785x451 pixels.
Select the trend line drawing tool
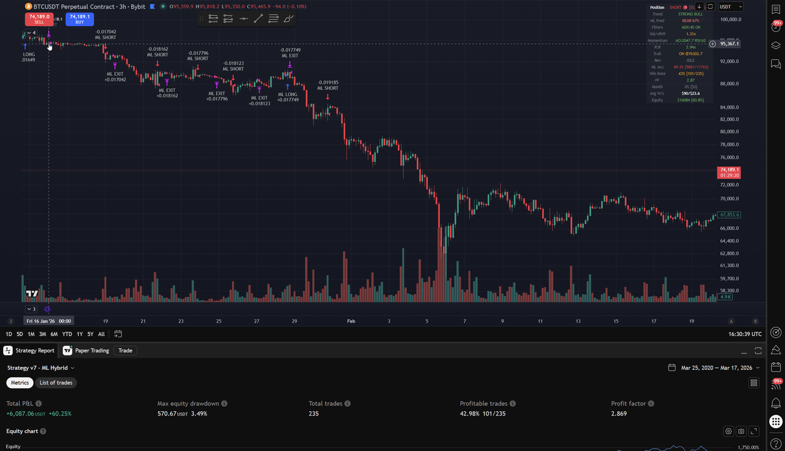259,18
